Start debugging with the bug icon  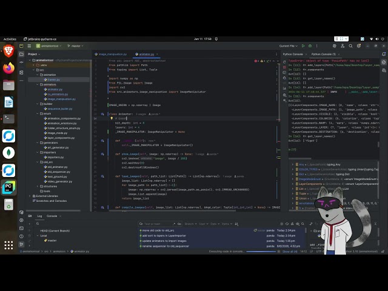(x=310, y=46)
